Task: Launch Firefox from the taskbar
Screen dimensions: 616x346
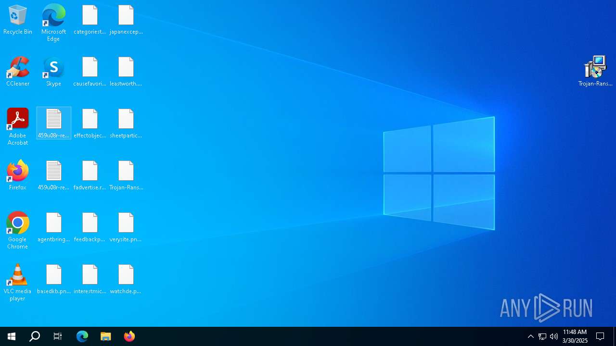Action: point(129,336)
